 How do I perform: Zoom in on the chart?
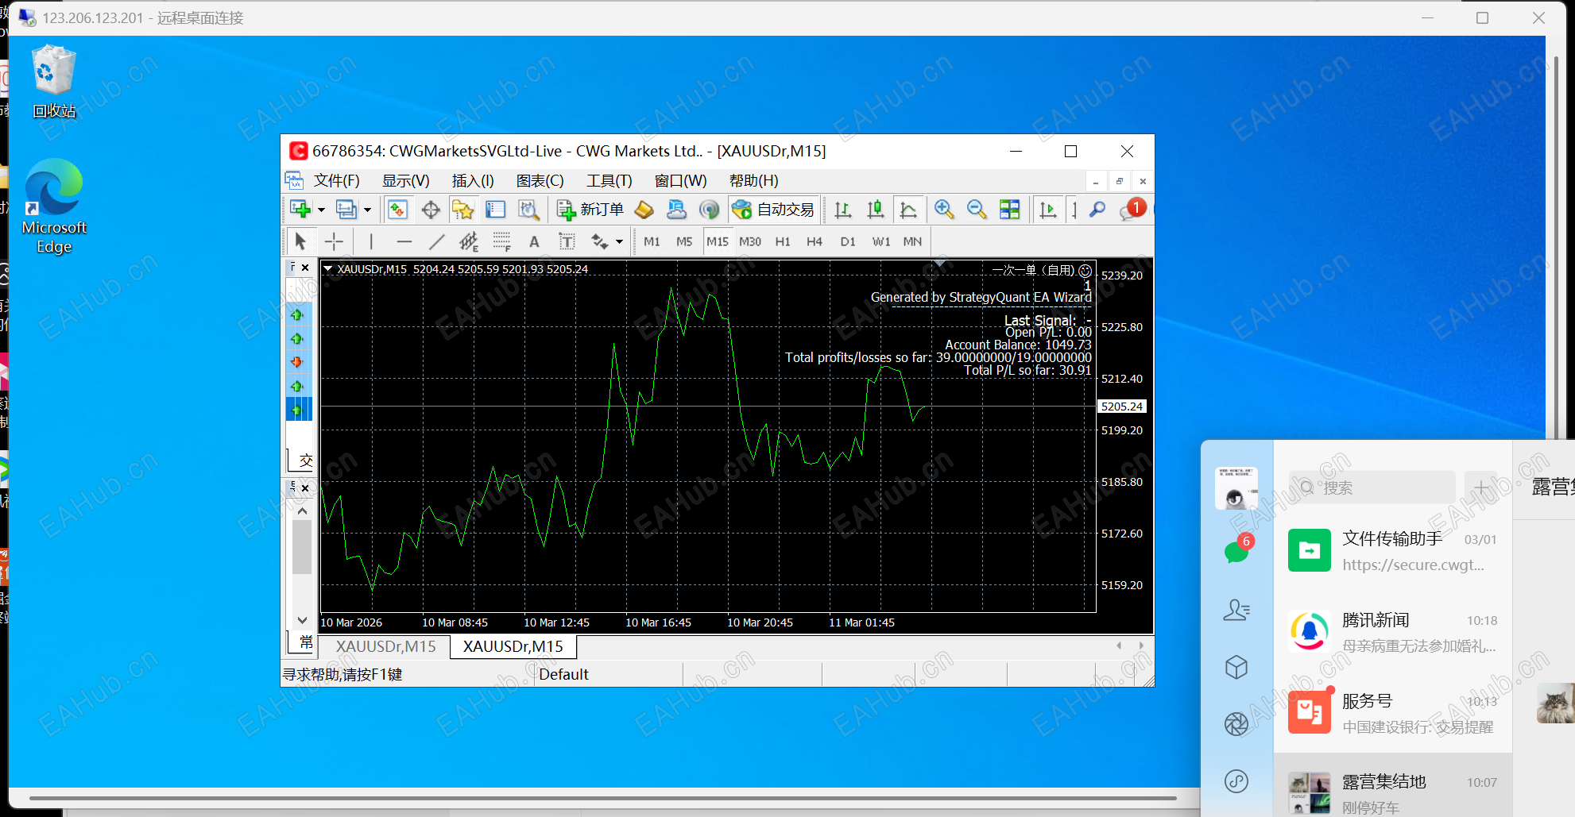(944, 210)
